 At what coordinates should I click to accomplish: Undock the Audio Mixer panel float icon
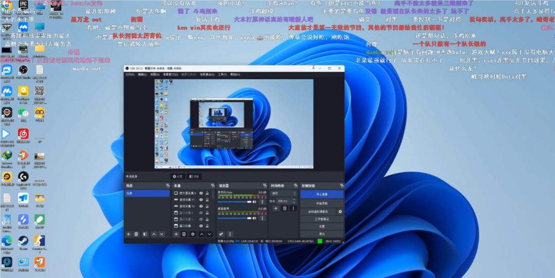(x=265, y=186)
